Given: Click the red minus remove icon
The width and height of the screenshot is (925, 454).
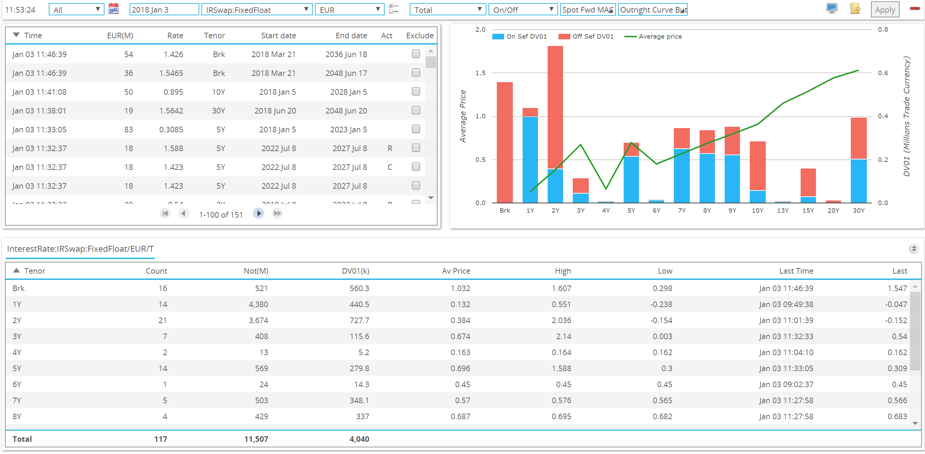Looking at the screenshot, I should (915, 8).
